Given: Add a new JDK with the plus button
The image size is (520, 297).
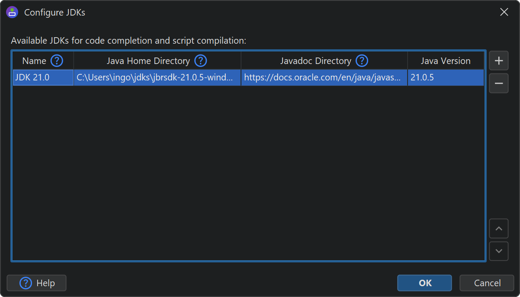Looking at the screenshot, I should (x=498, y=61).
